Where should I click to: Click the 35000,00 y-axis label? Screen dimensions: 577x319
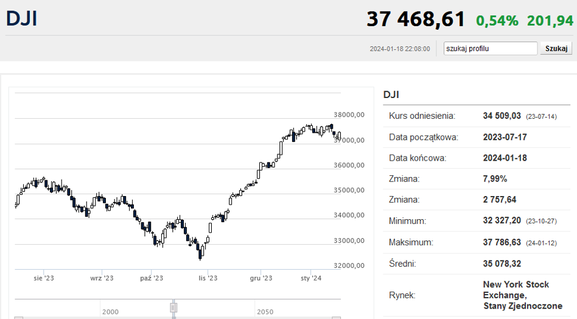point(349,190)
